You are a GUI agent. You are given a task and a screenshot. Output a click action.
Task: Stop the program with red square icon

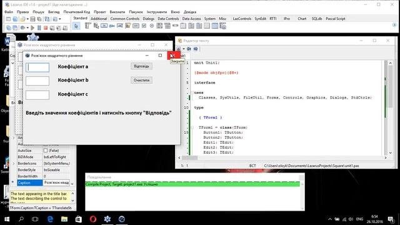click(x=46, y=27)
